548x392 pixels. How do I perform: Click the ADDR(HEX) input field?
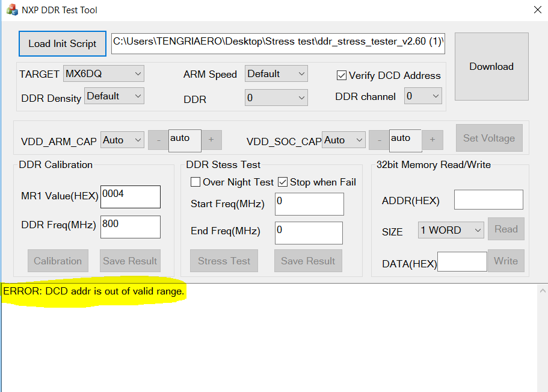coord(488,199)
